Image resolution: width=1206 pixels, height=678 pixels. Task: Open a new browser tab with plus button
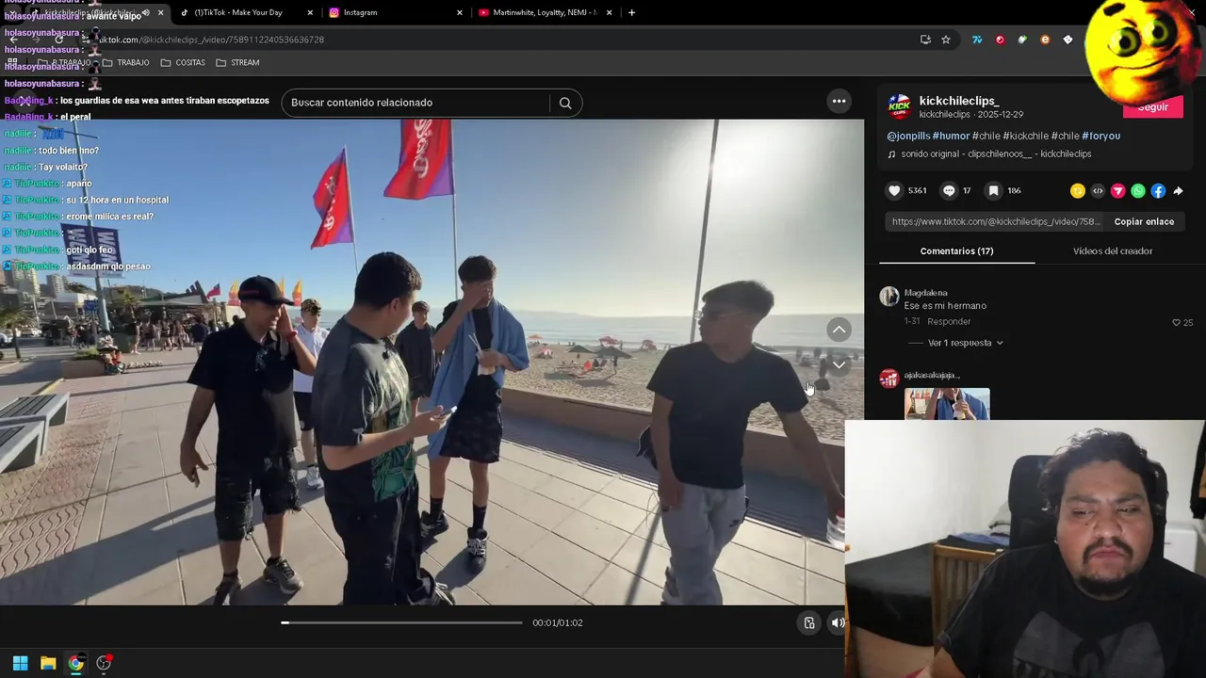pos(631,12)
